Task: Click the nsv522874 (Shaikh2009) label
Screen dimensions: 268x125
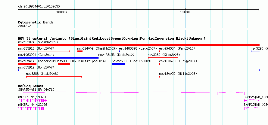Action: coord(38,42)
